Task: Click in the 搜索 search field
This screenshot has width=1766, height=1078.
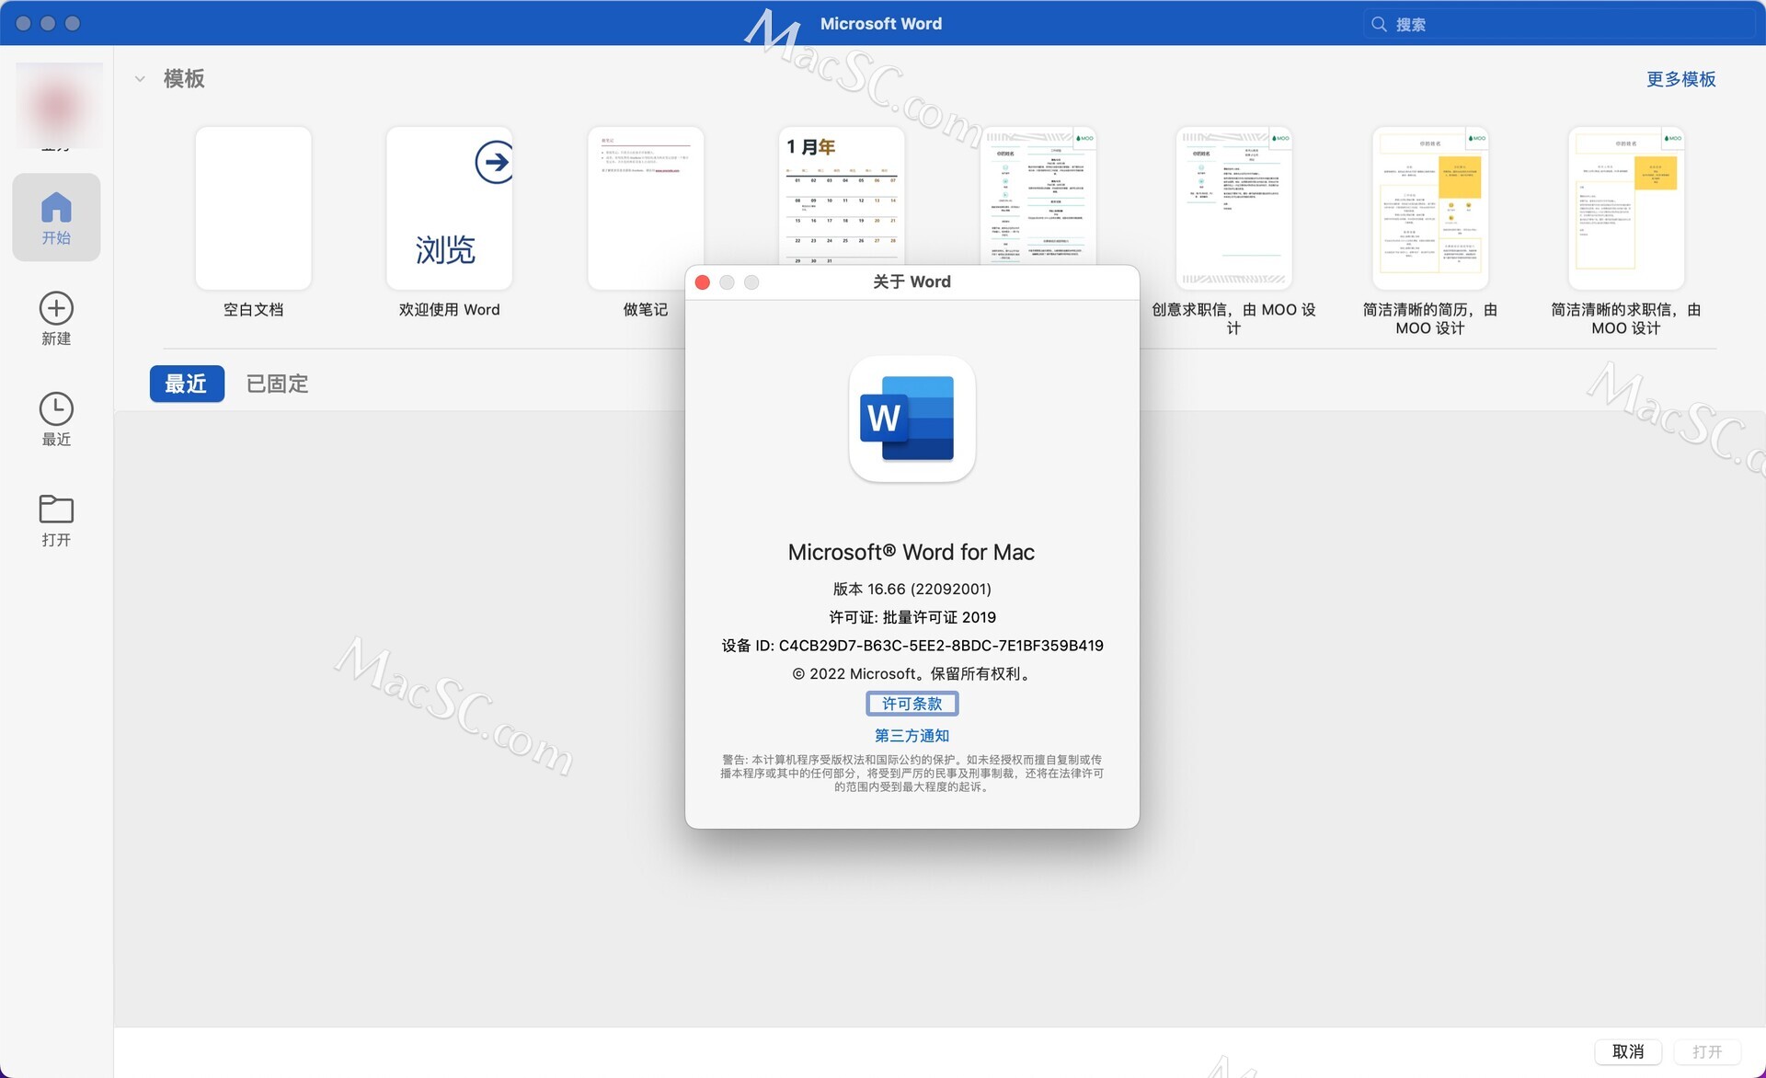Action: pos(1559,24)
